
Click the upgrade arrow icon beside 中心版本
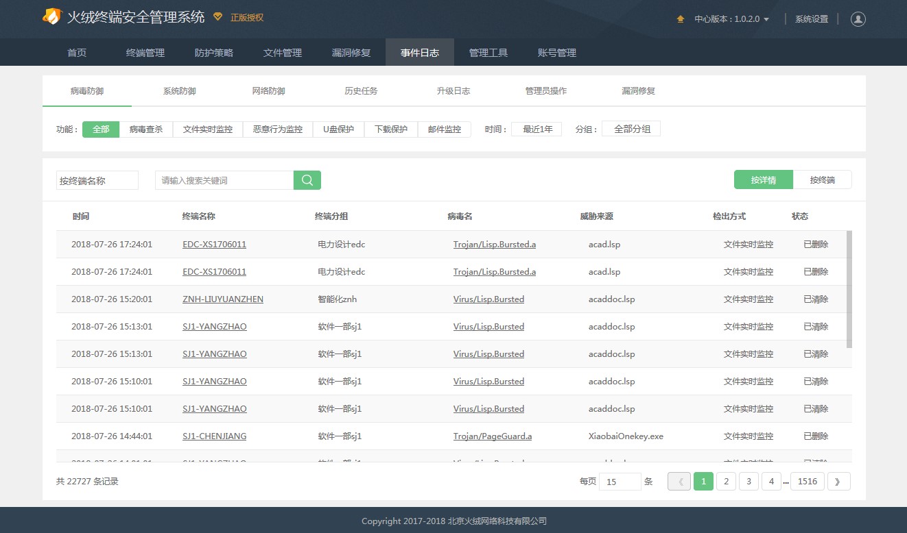(681, 19)
